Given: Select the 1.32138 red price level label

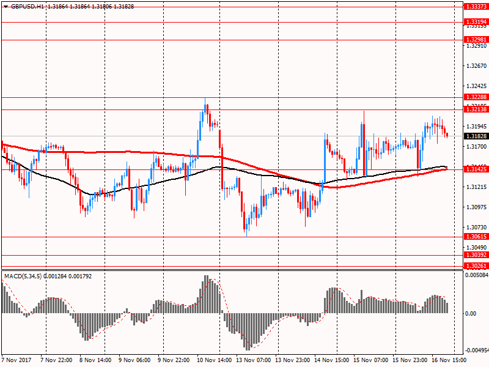Looking at the screenshot, I should coord(476,109).
